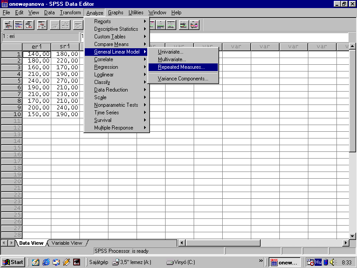Image resolution: width=357 pixels, height=268 pixels.
Task: Expand the Loglinear submenu
Action: 117,75
